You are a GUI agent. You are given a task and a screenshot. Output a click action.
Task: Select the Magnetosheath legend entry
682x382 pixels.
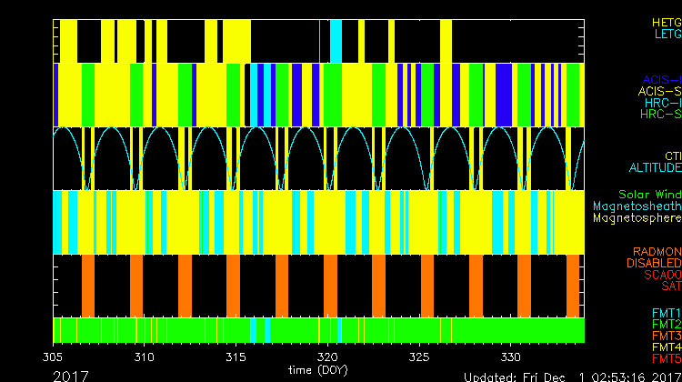click(637, 206)
